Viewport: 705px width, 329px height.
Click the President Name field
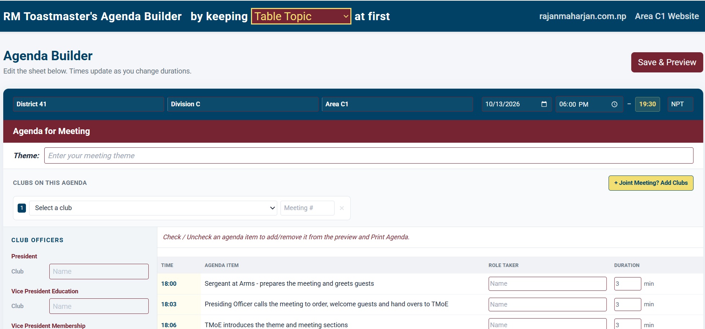(x=99, y=271)
